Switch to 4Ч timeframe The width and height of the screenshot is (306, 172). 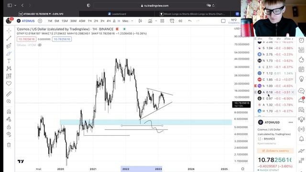(x=109, y=21)
